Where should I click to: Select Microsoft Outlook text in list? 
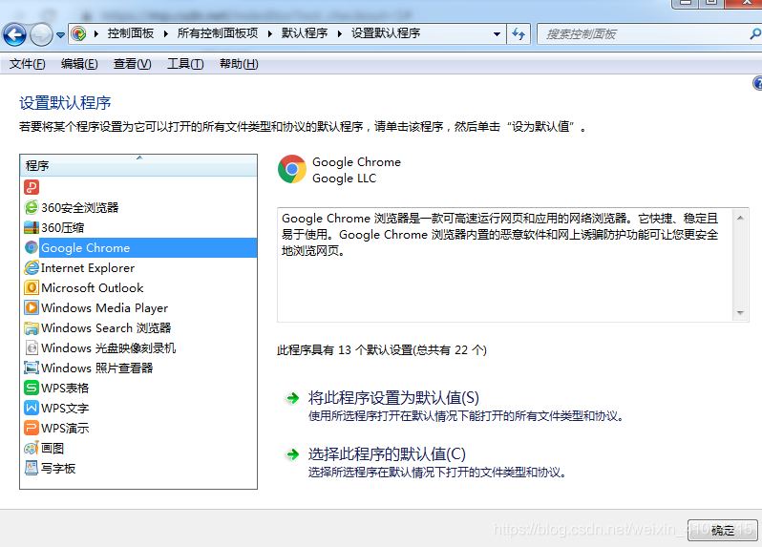click(x=93, y=287)
